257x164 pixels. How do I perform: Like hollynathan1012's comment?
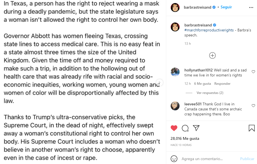pyautogui.click(x=253, y=72)
